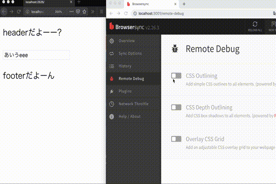Open Overview in the Browsersync sidebar
276x184 pixels.
tap(133, 41)
